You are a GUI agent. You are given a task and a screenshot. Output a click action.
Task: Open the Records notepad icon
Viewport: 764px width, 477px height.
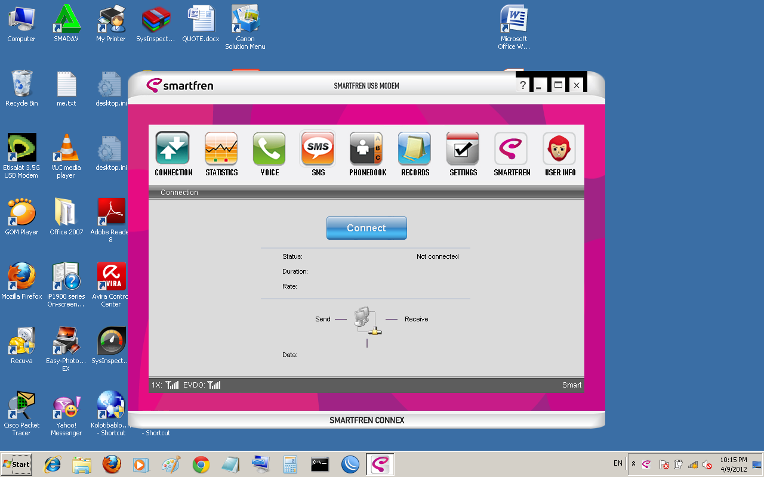coord(415,148)
